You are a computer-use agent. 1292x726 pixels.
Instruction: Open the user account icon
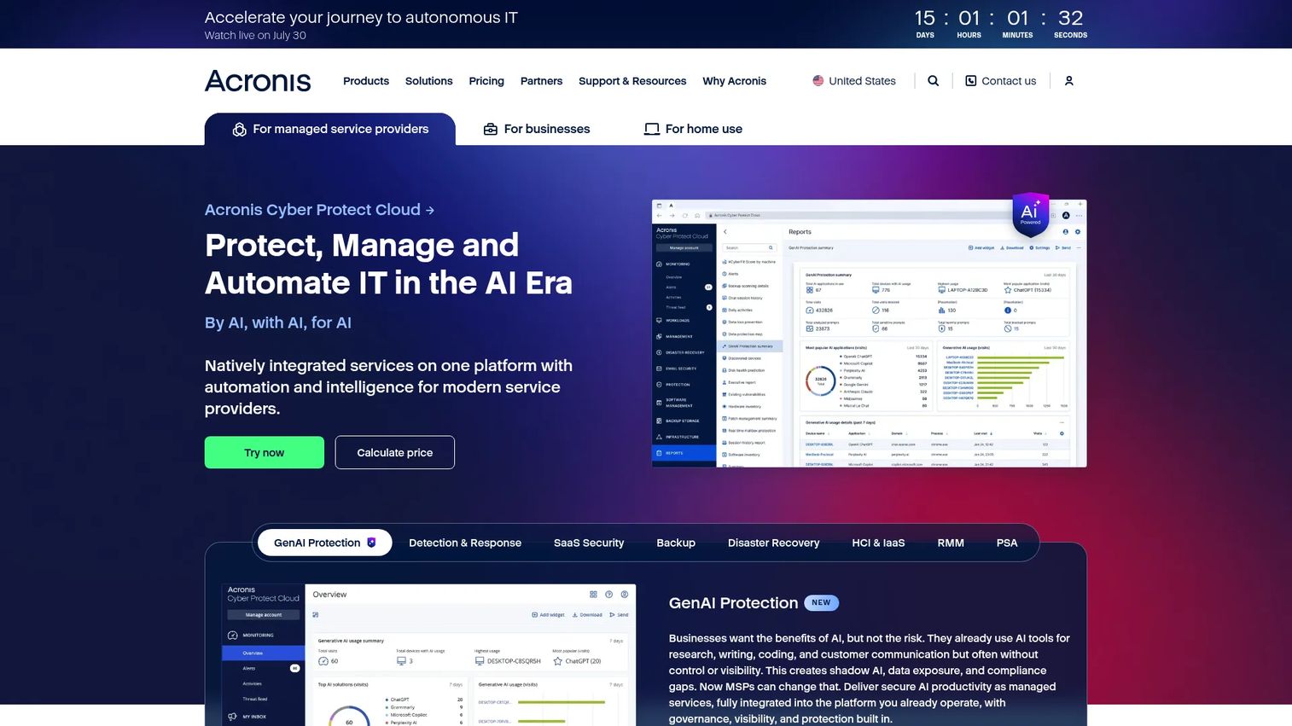coord(1069,81)
